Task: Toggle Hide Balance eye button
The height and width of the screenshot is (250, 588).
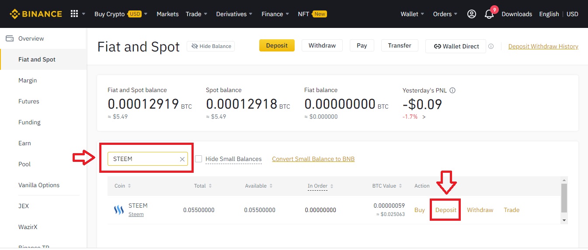Action: 211,46
